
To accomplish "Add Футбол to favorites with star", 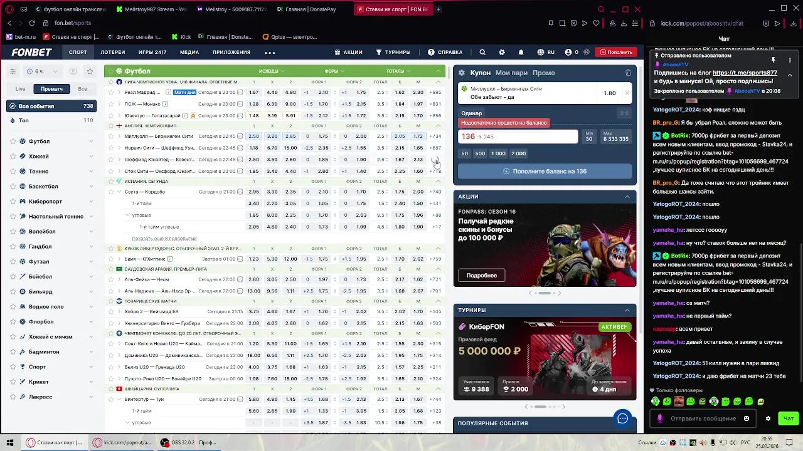I will click(x=13, y=142).
